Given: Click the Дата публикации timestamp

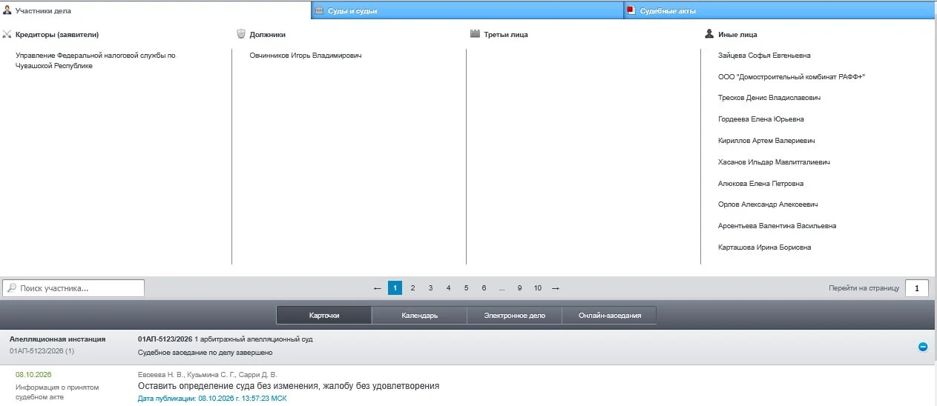Looking at the screenshot, I should (x=212, y=399).
